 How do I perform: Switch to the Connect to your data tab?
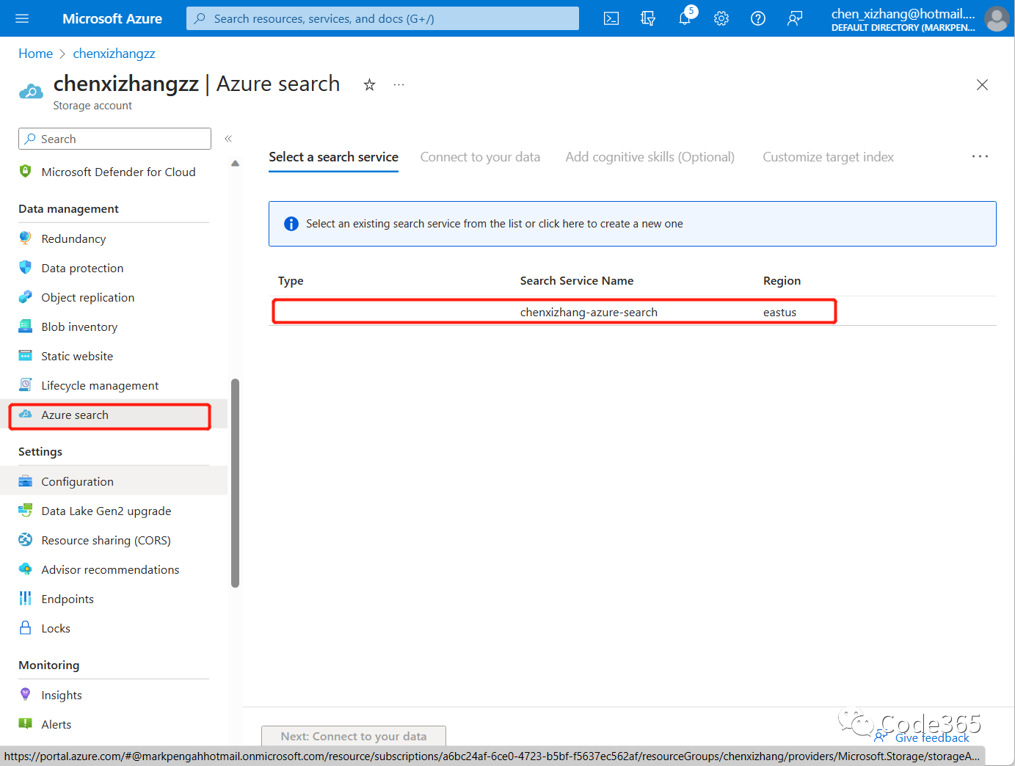480,156
